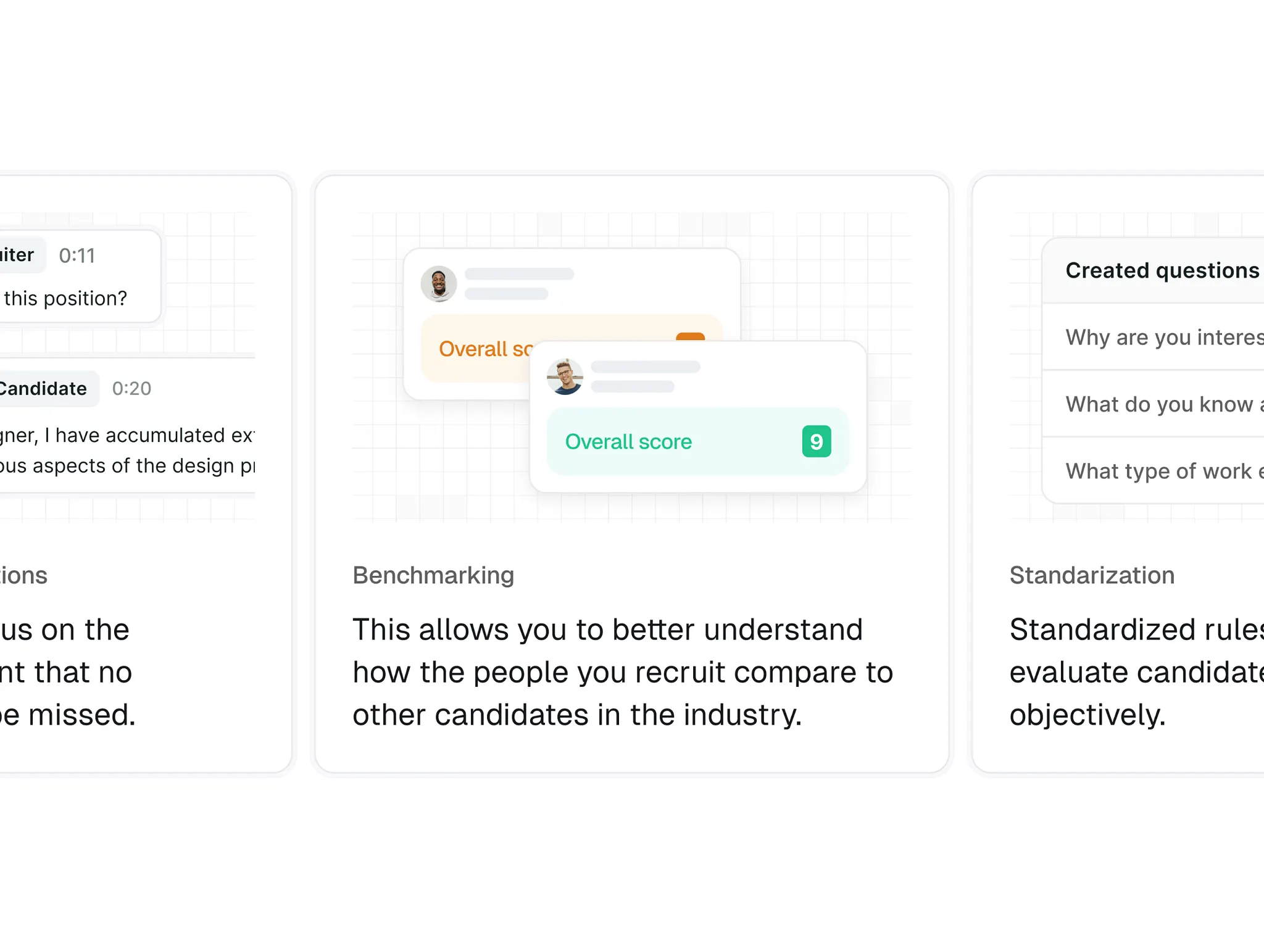The height and width of the screenshot is (948, 1264).
Task: Select question 'What type of work'
Action: [1153, 471]
